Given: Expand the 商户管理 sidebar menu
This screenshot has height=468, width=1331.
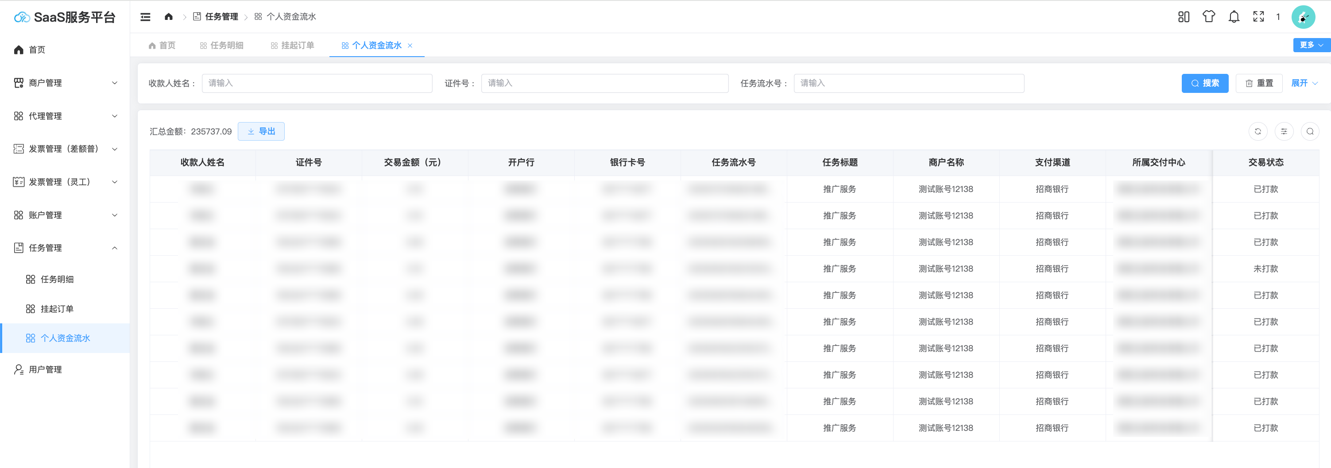Looking at the screenshot, I should point(65,83).
